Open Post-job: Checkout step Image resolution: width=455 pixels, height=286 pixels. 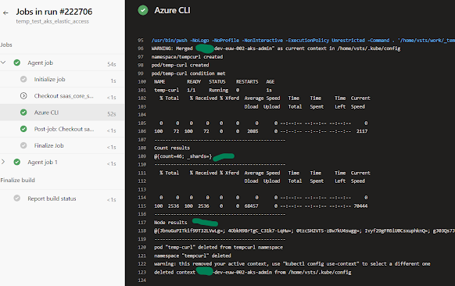coord(63,129)
